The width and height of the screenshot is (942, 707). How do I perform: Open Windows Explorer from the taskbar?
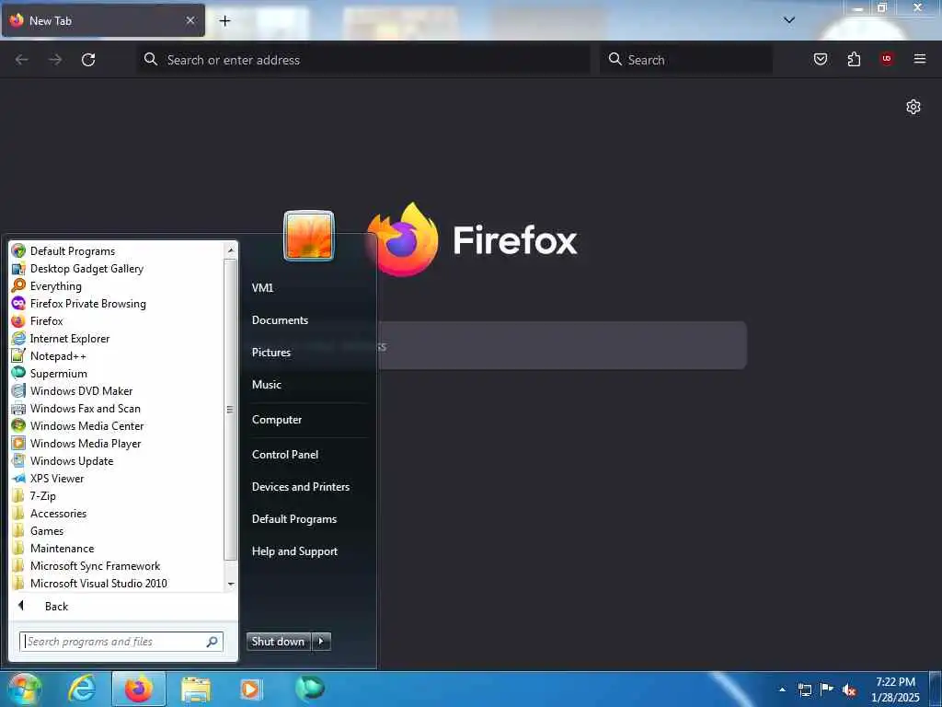click(196, 689)
